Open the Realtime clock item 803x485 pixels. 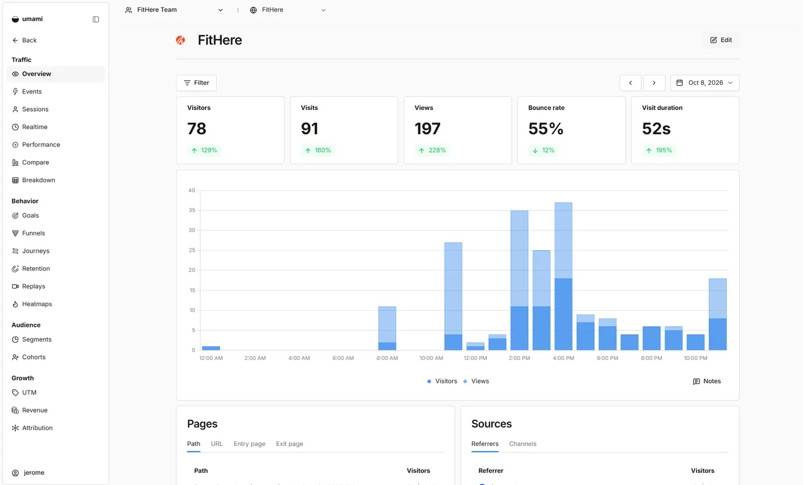(56, 127)
